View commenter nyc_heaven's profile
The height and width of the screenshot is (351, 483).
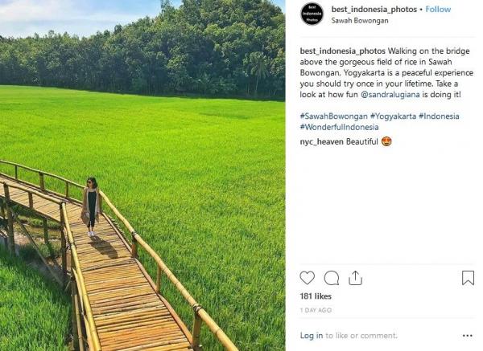tap(321, 141)
